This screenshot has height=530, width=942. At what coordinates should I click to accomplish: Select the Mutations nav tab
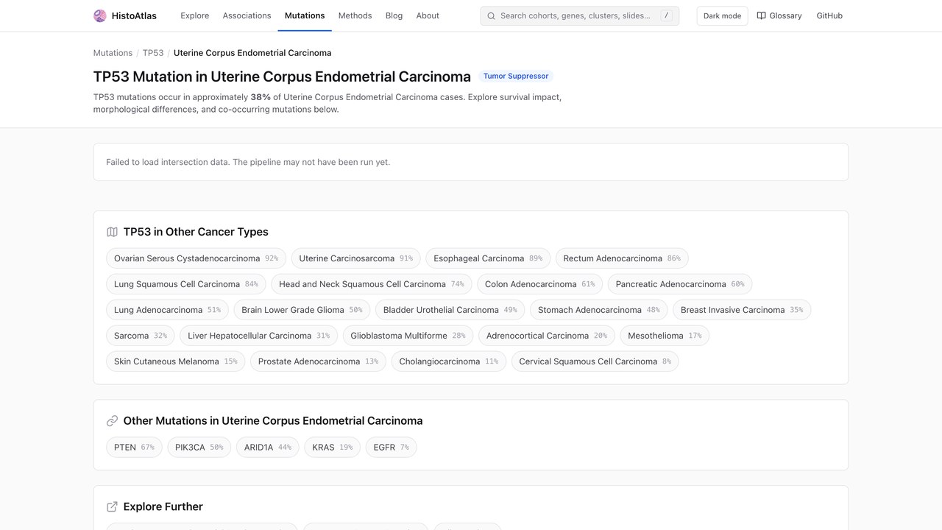pyautogui.click(x=305, y=15)
